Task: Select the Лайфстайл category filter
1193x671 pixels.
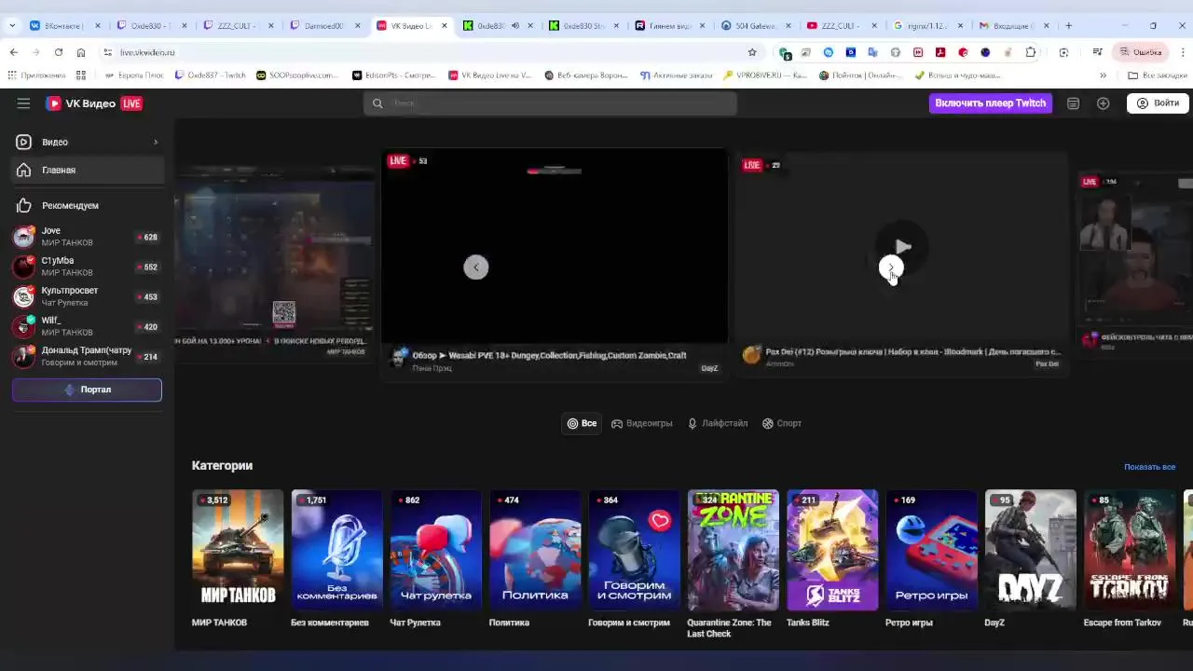Action: [718, 423]
